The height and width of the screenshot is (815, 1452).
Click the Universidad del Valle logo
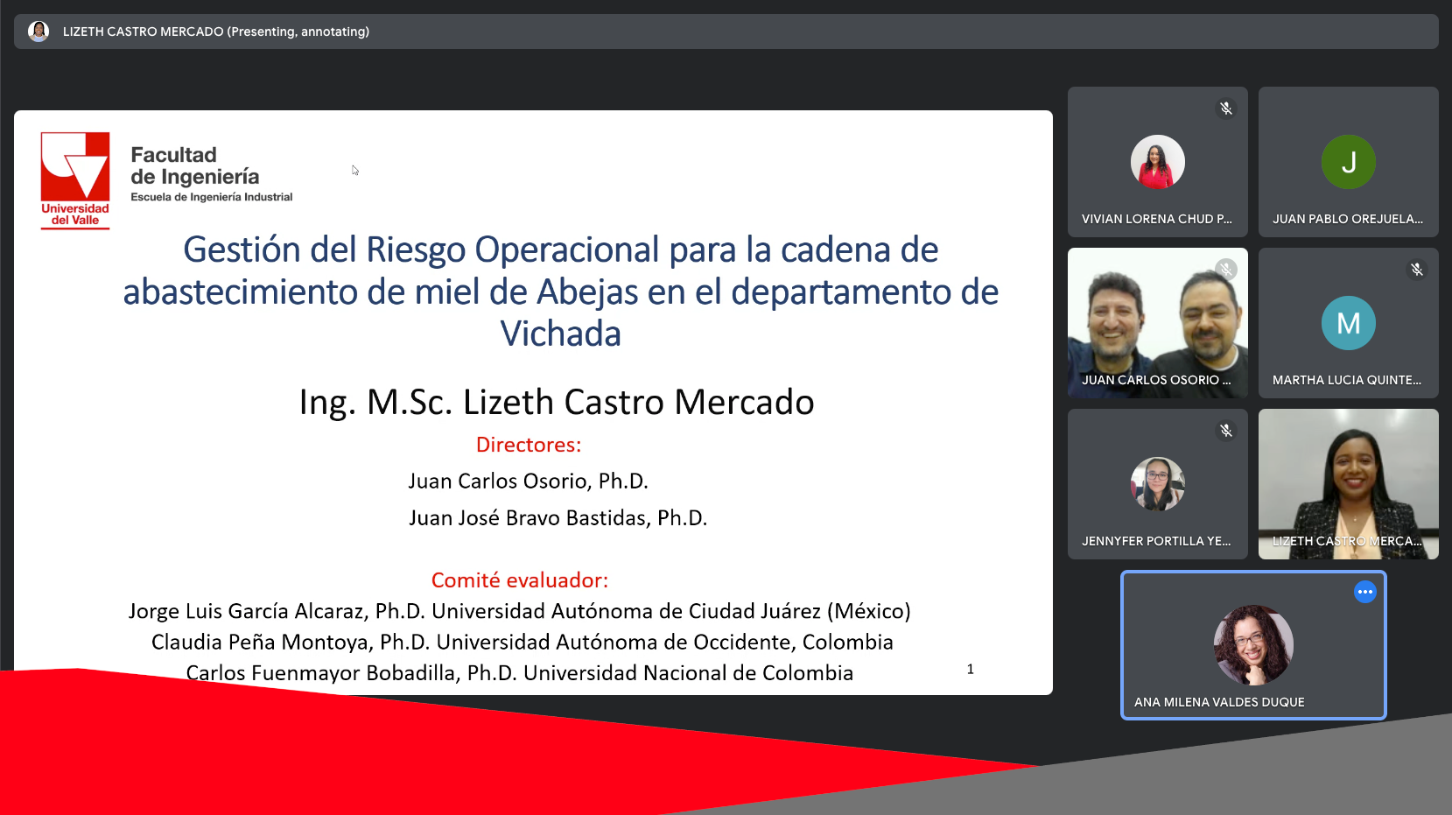(75, 179)
